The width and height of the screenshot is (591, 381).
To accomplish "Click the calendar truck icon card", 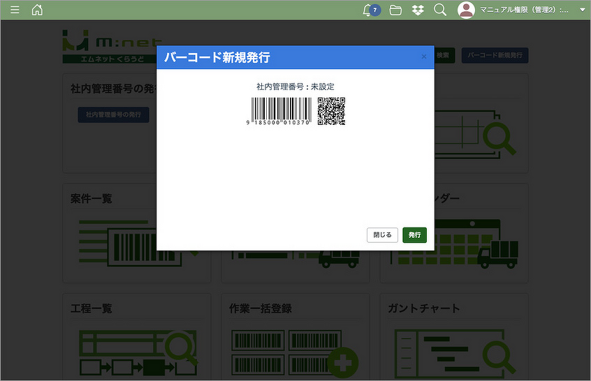I will coord(454,244).
